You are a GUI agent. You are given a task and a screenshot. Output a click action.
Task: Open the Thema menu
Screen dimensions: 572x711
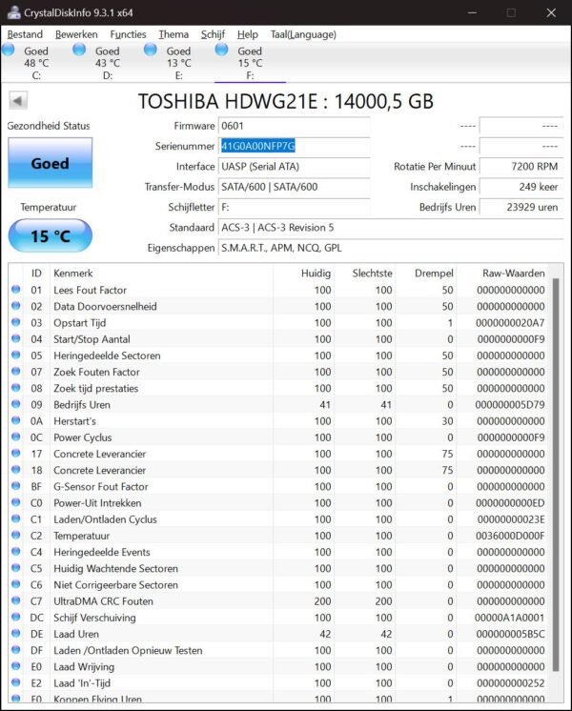click(x=174, y=34)
